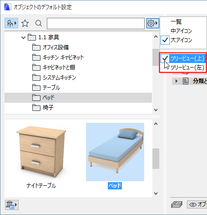Viewport: 207px width, 215px height.
Task: Select the highlighted ベッド folder
Action: [78, 98]
